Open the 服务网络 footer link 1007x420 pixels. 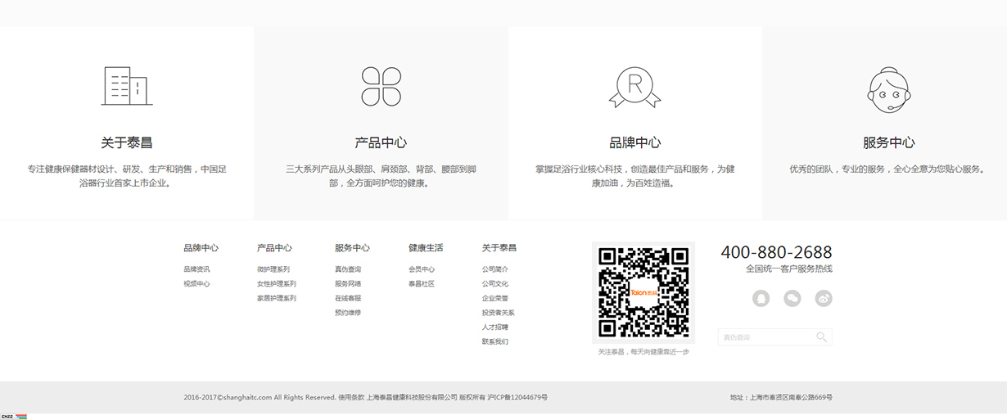click(348, 284)
